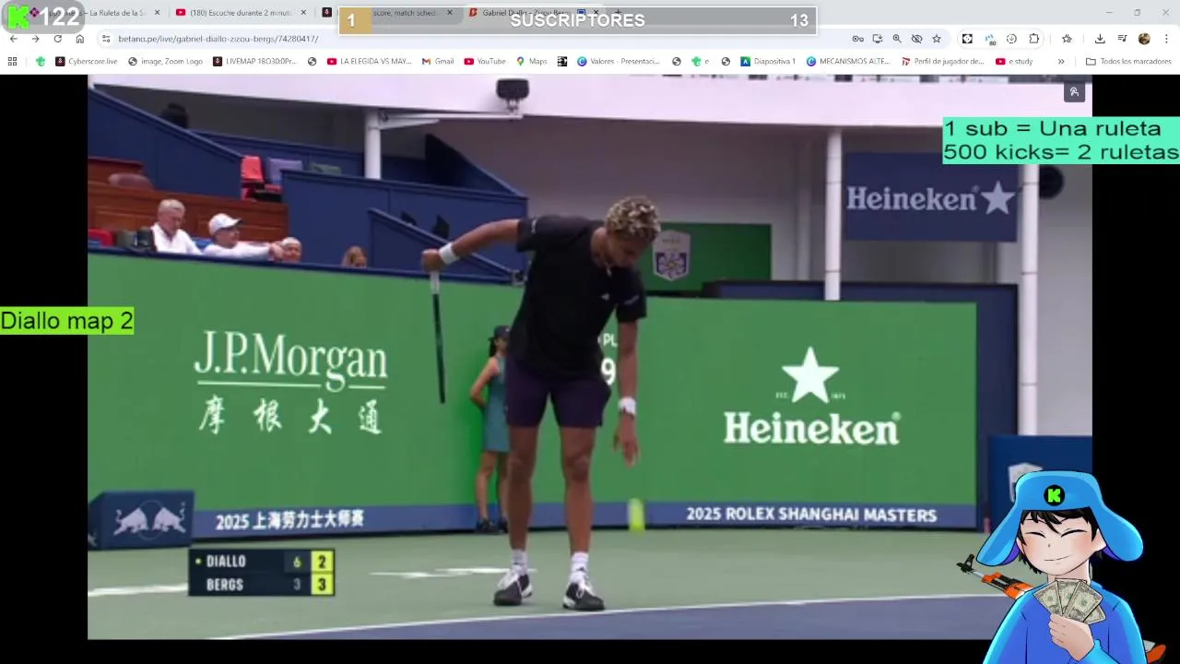Open the Todos los marcadores folder
This screenshot has width=1180, height=664.
click(x=1128, y=62)
